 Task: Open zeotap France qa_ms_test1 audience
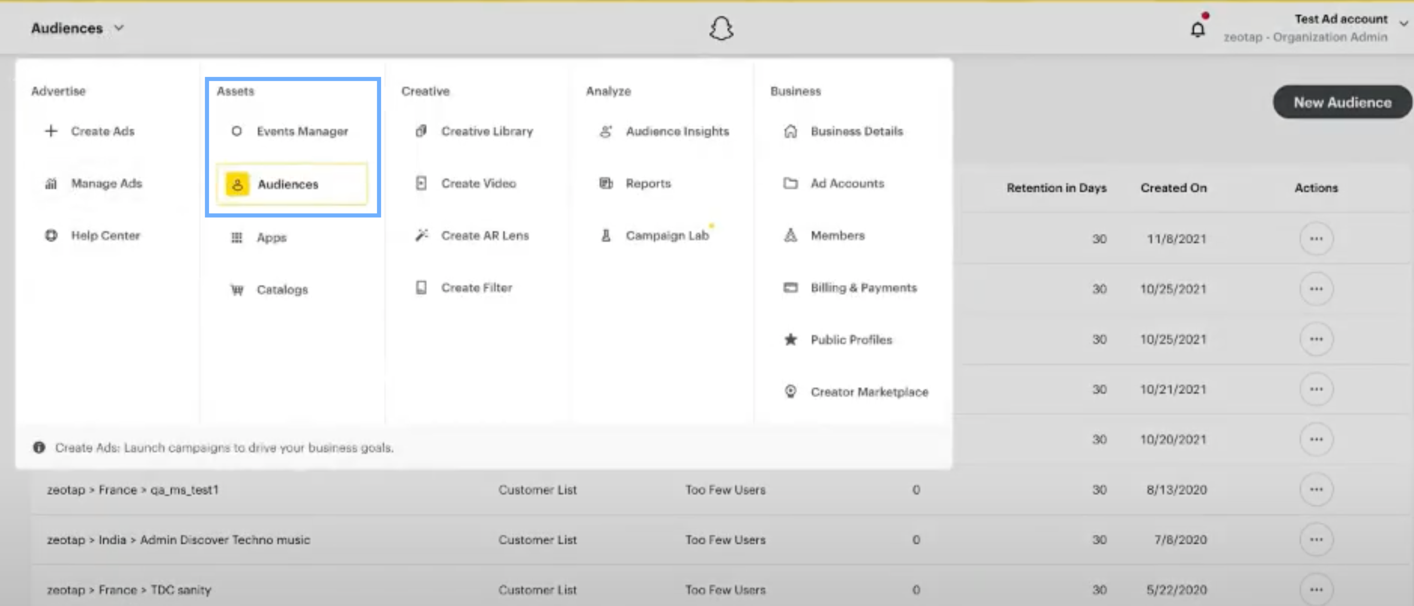pyautogui.click(x=132, y=489)
